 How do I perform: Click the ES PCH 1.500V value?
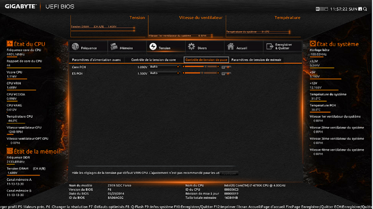pos(142,74)
